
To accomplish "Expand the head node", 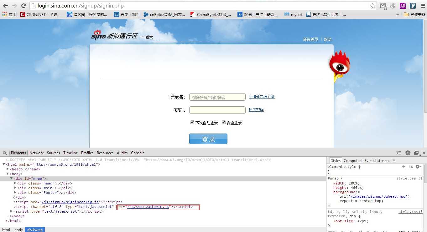I will [8, 169].
